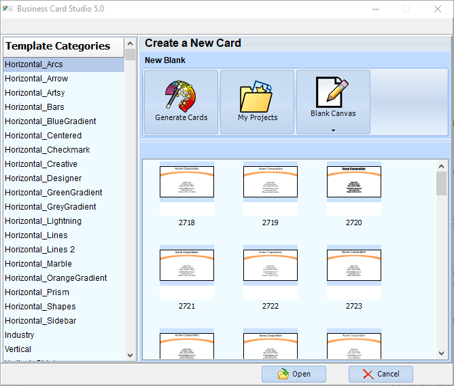
Task: Click the Business Card Studio title bar icon
Action: (8, 9)
